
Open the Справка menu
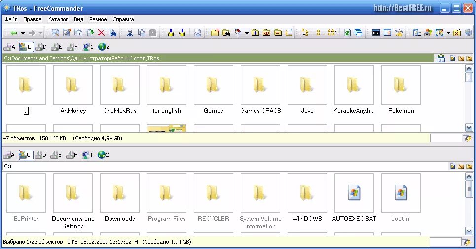click(123, 19)
